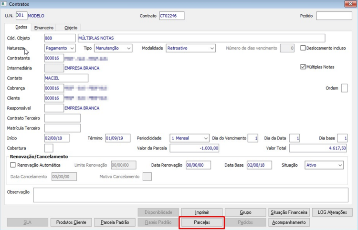Viewport: 358px width, 230px height.
Task: Toggle the Renovação Automática checkbox
Action: click(x=13, y=165)
